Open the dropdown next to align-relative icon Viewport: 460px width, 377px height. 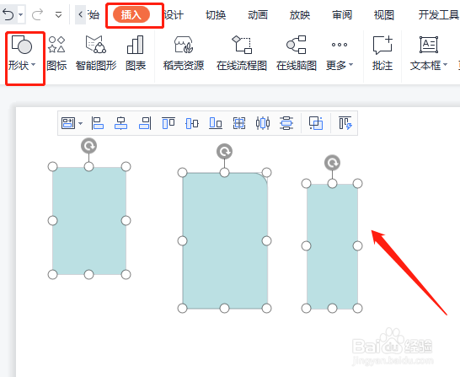pos(80,123)
